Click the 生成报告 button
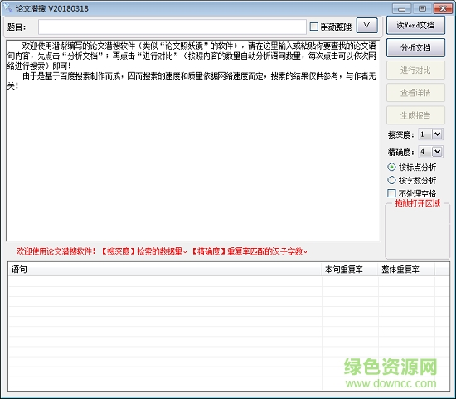This screenshot has height=399, width=456. pyautogui.click(x=415, y=115)
